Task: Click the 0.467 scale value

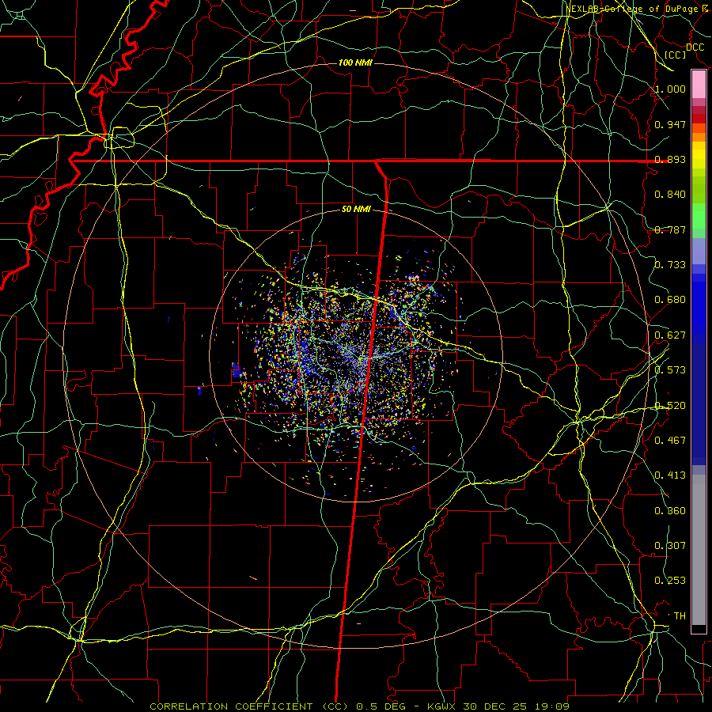Action: [670, 441]
